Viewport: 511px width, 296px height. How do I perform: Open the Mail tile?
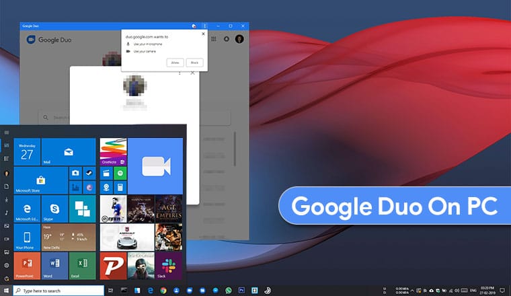(69, 152)
